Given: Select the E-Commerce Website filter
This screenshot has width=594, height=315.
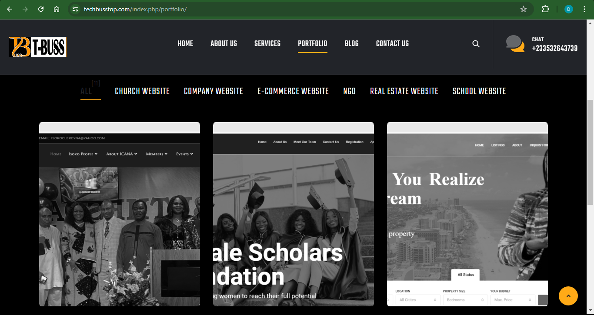Looking at the screenshot, I should coord(293,91).
